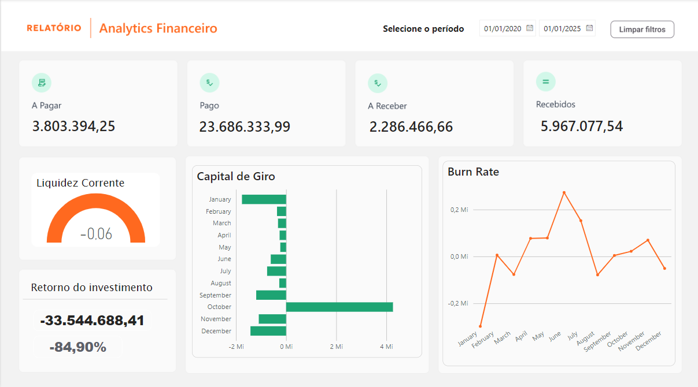Click the June peak point on Burn Rate line
The height and width of the screenshot is (387, 698).
coord(563,192)
